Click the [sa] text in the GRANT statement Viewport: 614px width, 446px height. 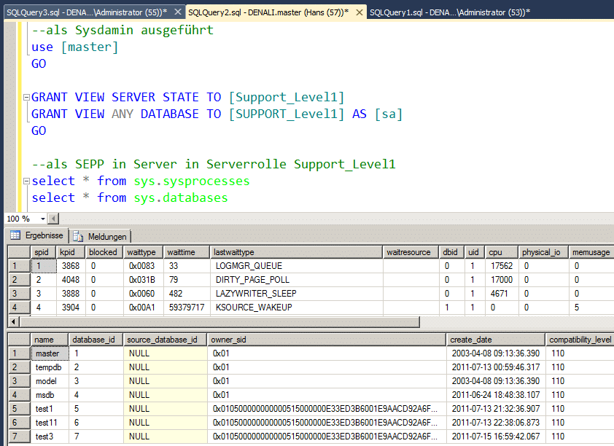(x=389, y=114)
